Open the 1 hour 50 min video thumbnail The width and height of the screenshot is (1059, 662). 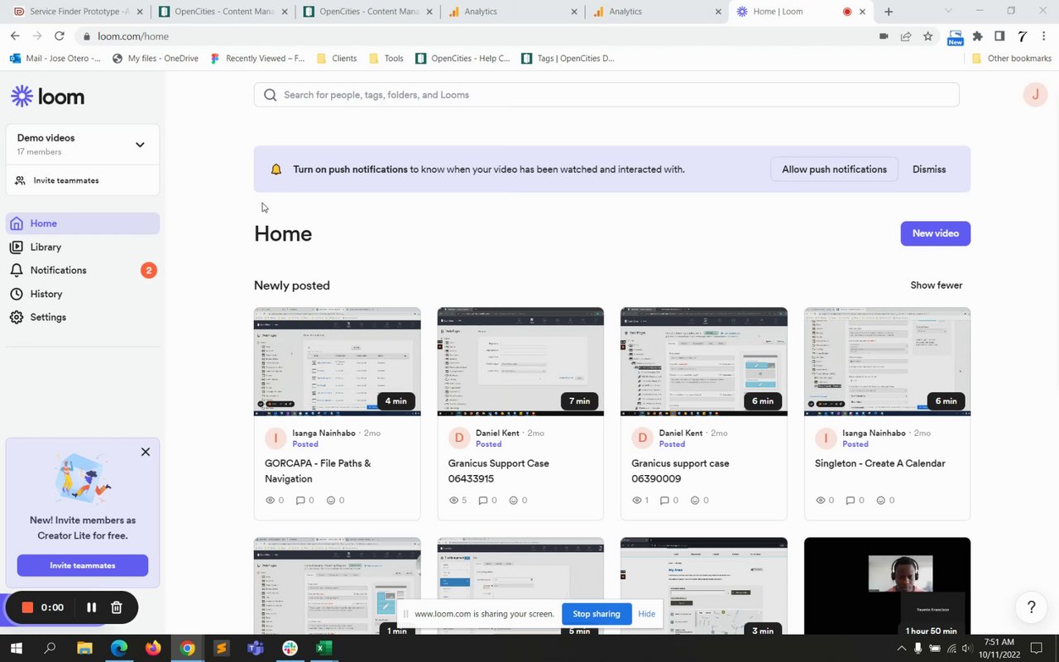887,587
